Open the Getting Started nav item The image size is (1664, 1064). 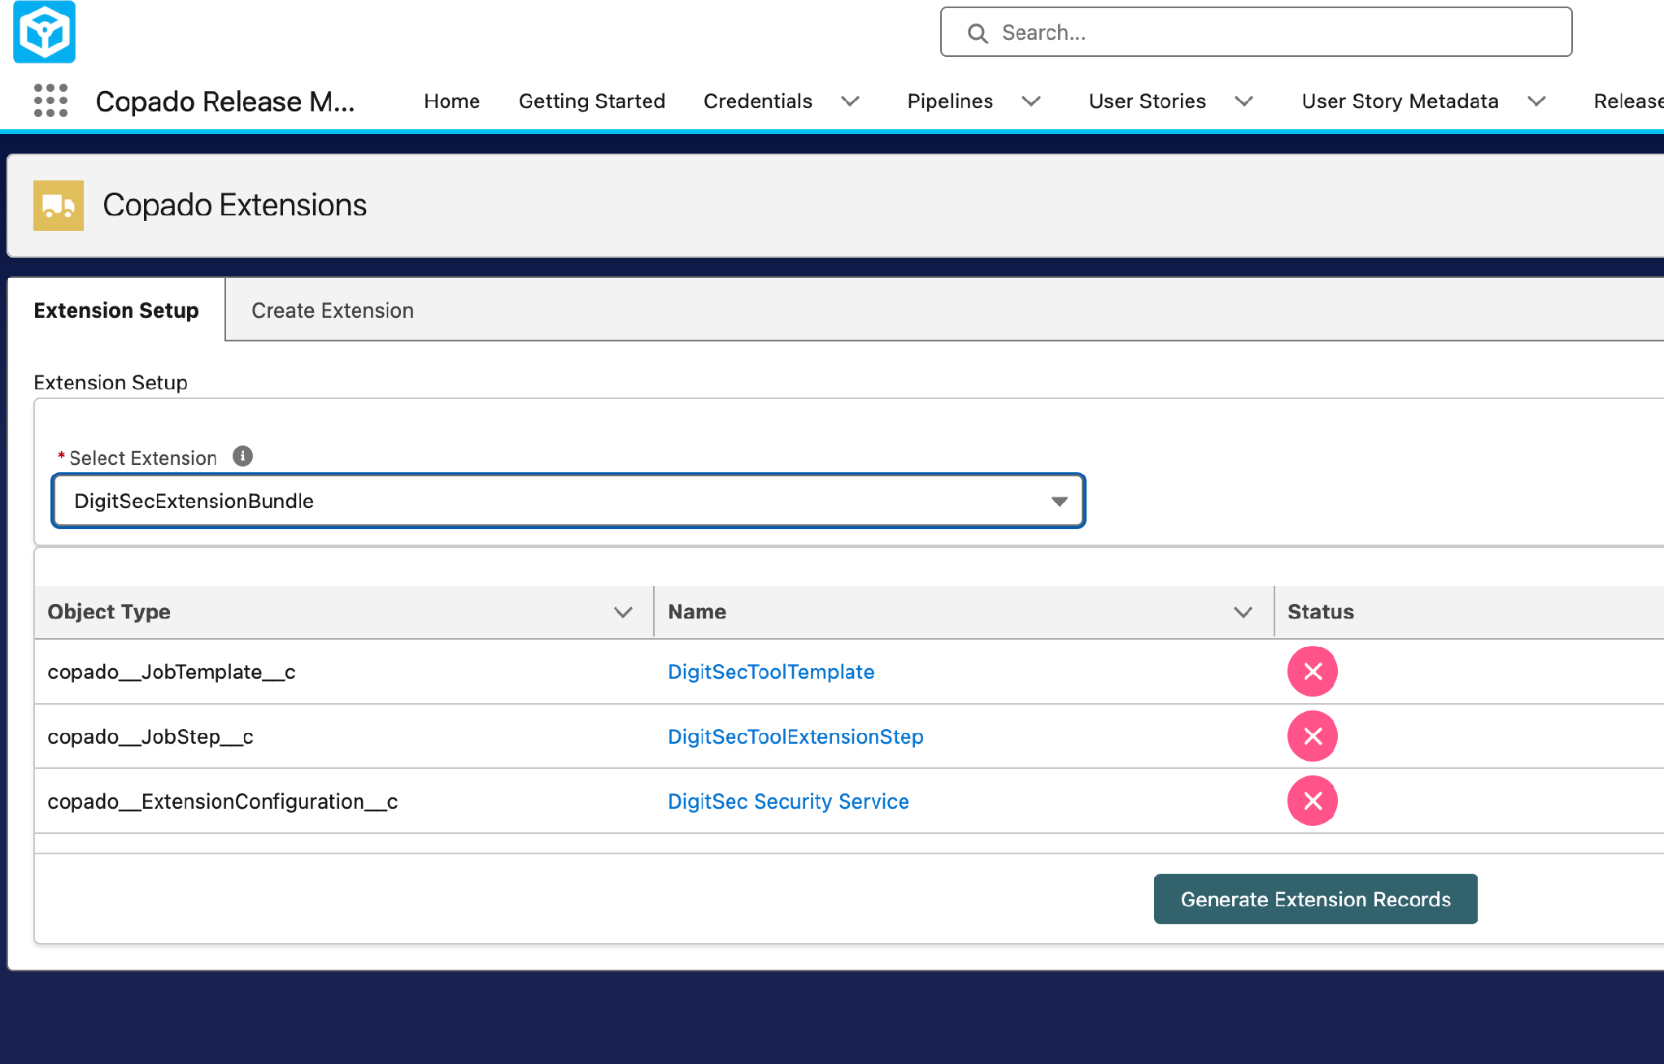pyautogui.click(x=592, y=101)
